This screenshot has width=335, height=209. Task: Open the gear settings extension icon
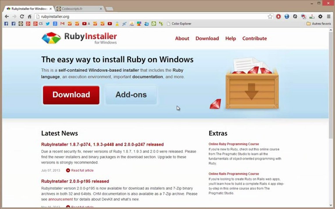click(x=320, y=17)
